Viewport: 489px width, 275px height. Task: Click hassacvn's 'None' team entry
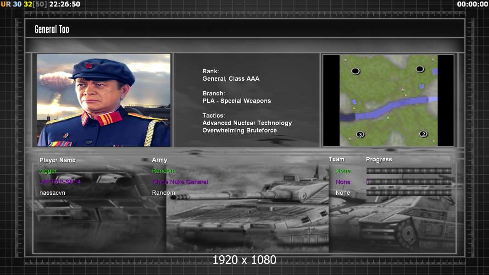(343, 193)
